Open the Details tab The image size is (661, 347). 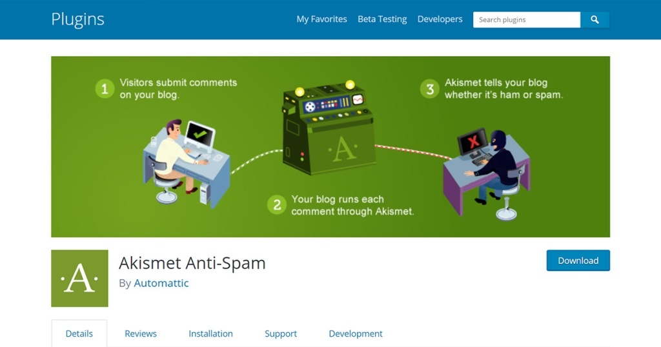[x=79, y=333]
